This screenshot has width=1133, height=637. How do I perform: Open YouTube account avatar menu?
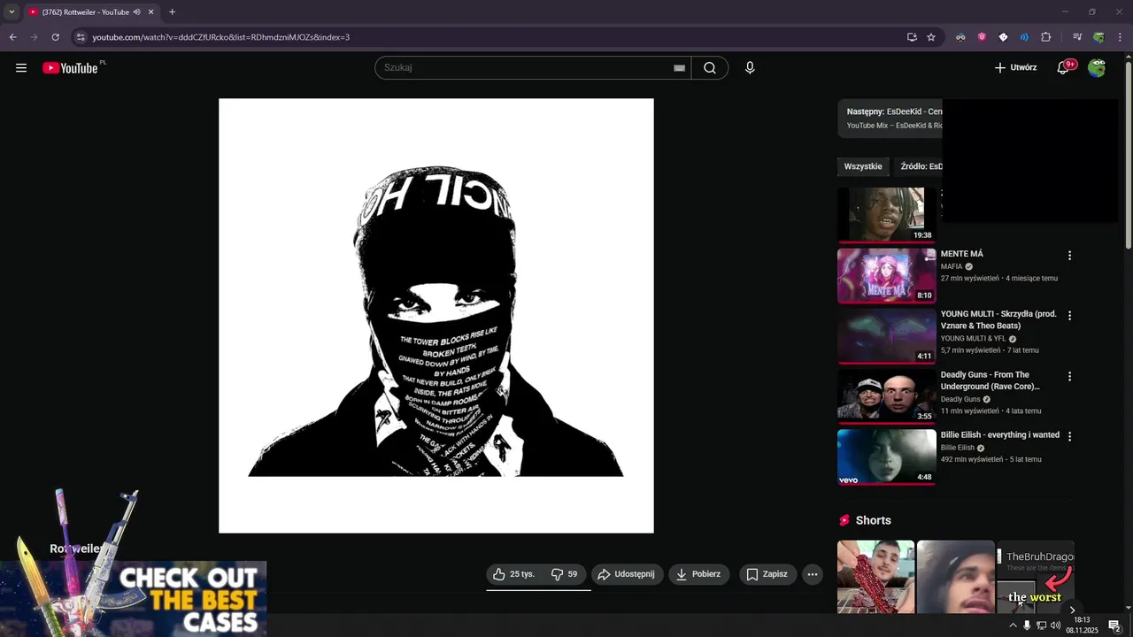1097,68
